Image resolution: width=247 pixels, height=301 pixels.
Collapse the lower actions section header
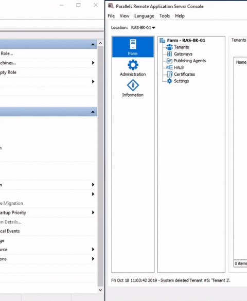(x=93, y=112)
